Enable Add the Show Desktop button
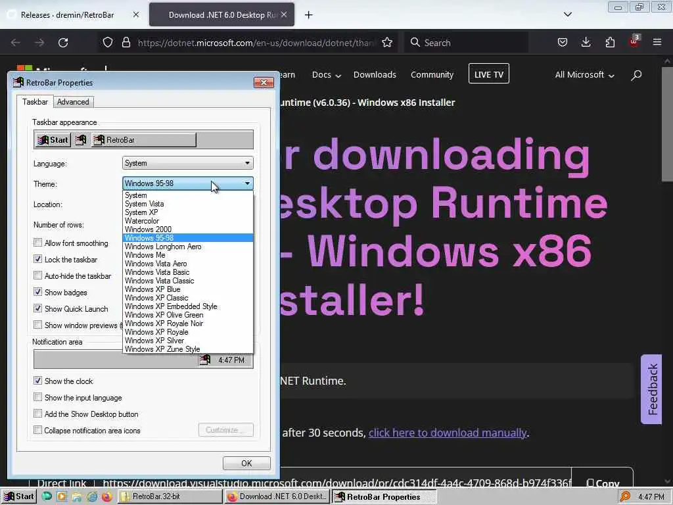Viewport: 673px width, 505px height. [x=37, y=414]
